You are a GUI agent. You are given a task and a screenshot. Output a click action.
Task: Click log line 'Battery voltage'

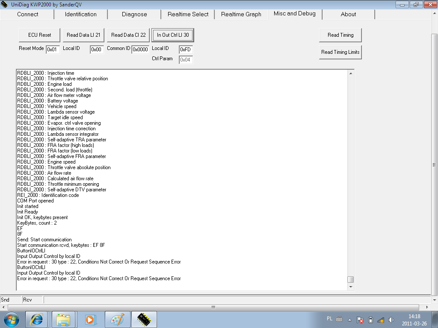coord(47,101)
